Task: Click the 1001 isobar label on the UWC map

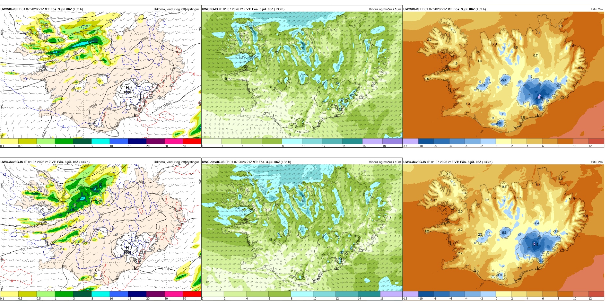Action: point(119,15)
